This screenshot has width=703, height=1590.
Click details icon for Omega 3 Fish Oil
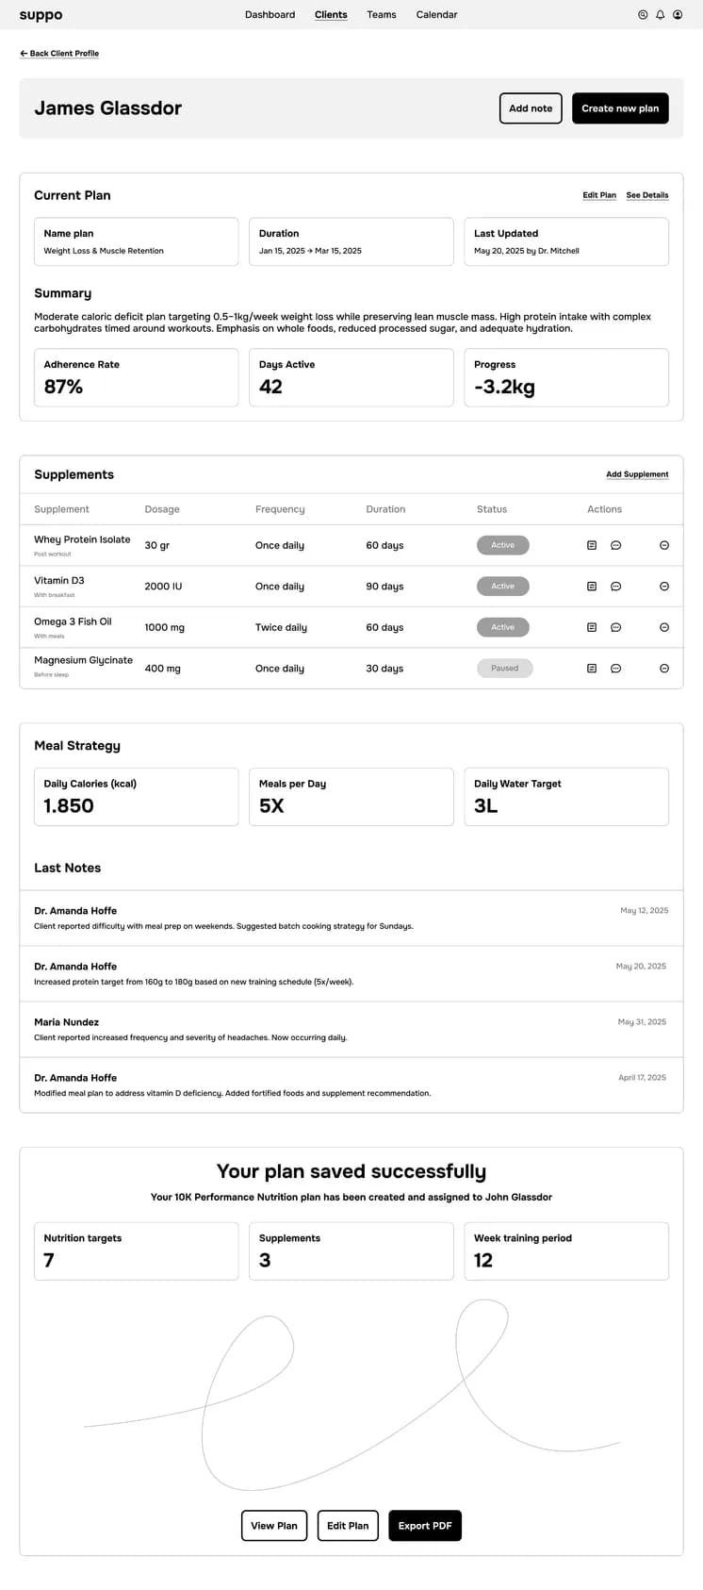[592, 627]
